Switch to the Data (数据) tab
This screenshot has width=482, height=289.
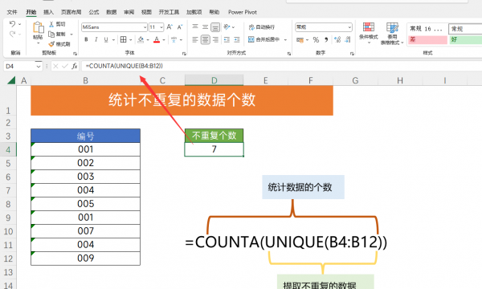[x=112, y=12]
